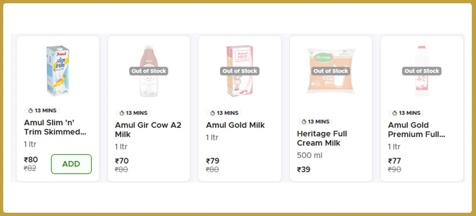This screenshot has width=476, height=216.
Task: Click ₹39 price on Heritage Full Cream Milk
Action: click(303, 169)
